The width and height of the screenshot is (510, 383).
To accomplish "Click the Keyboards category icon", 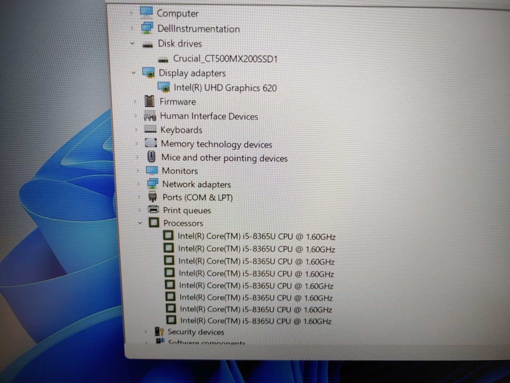I will [x=151, y=129].
